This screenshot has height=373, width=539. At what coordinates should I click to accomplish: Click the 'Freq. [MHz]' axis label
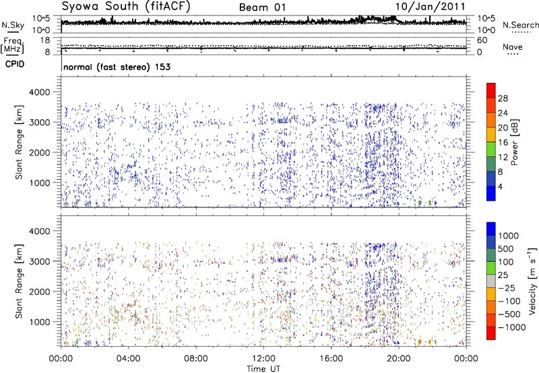pos(12,46)
